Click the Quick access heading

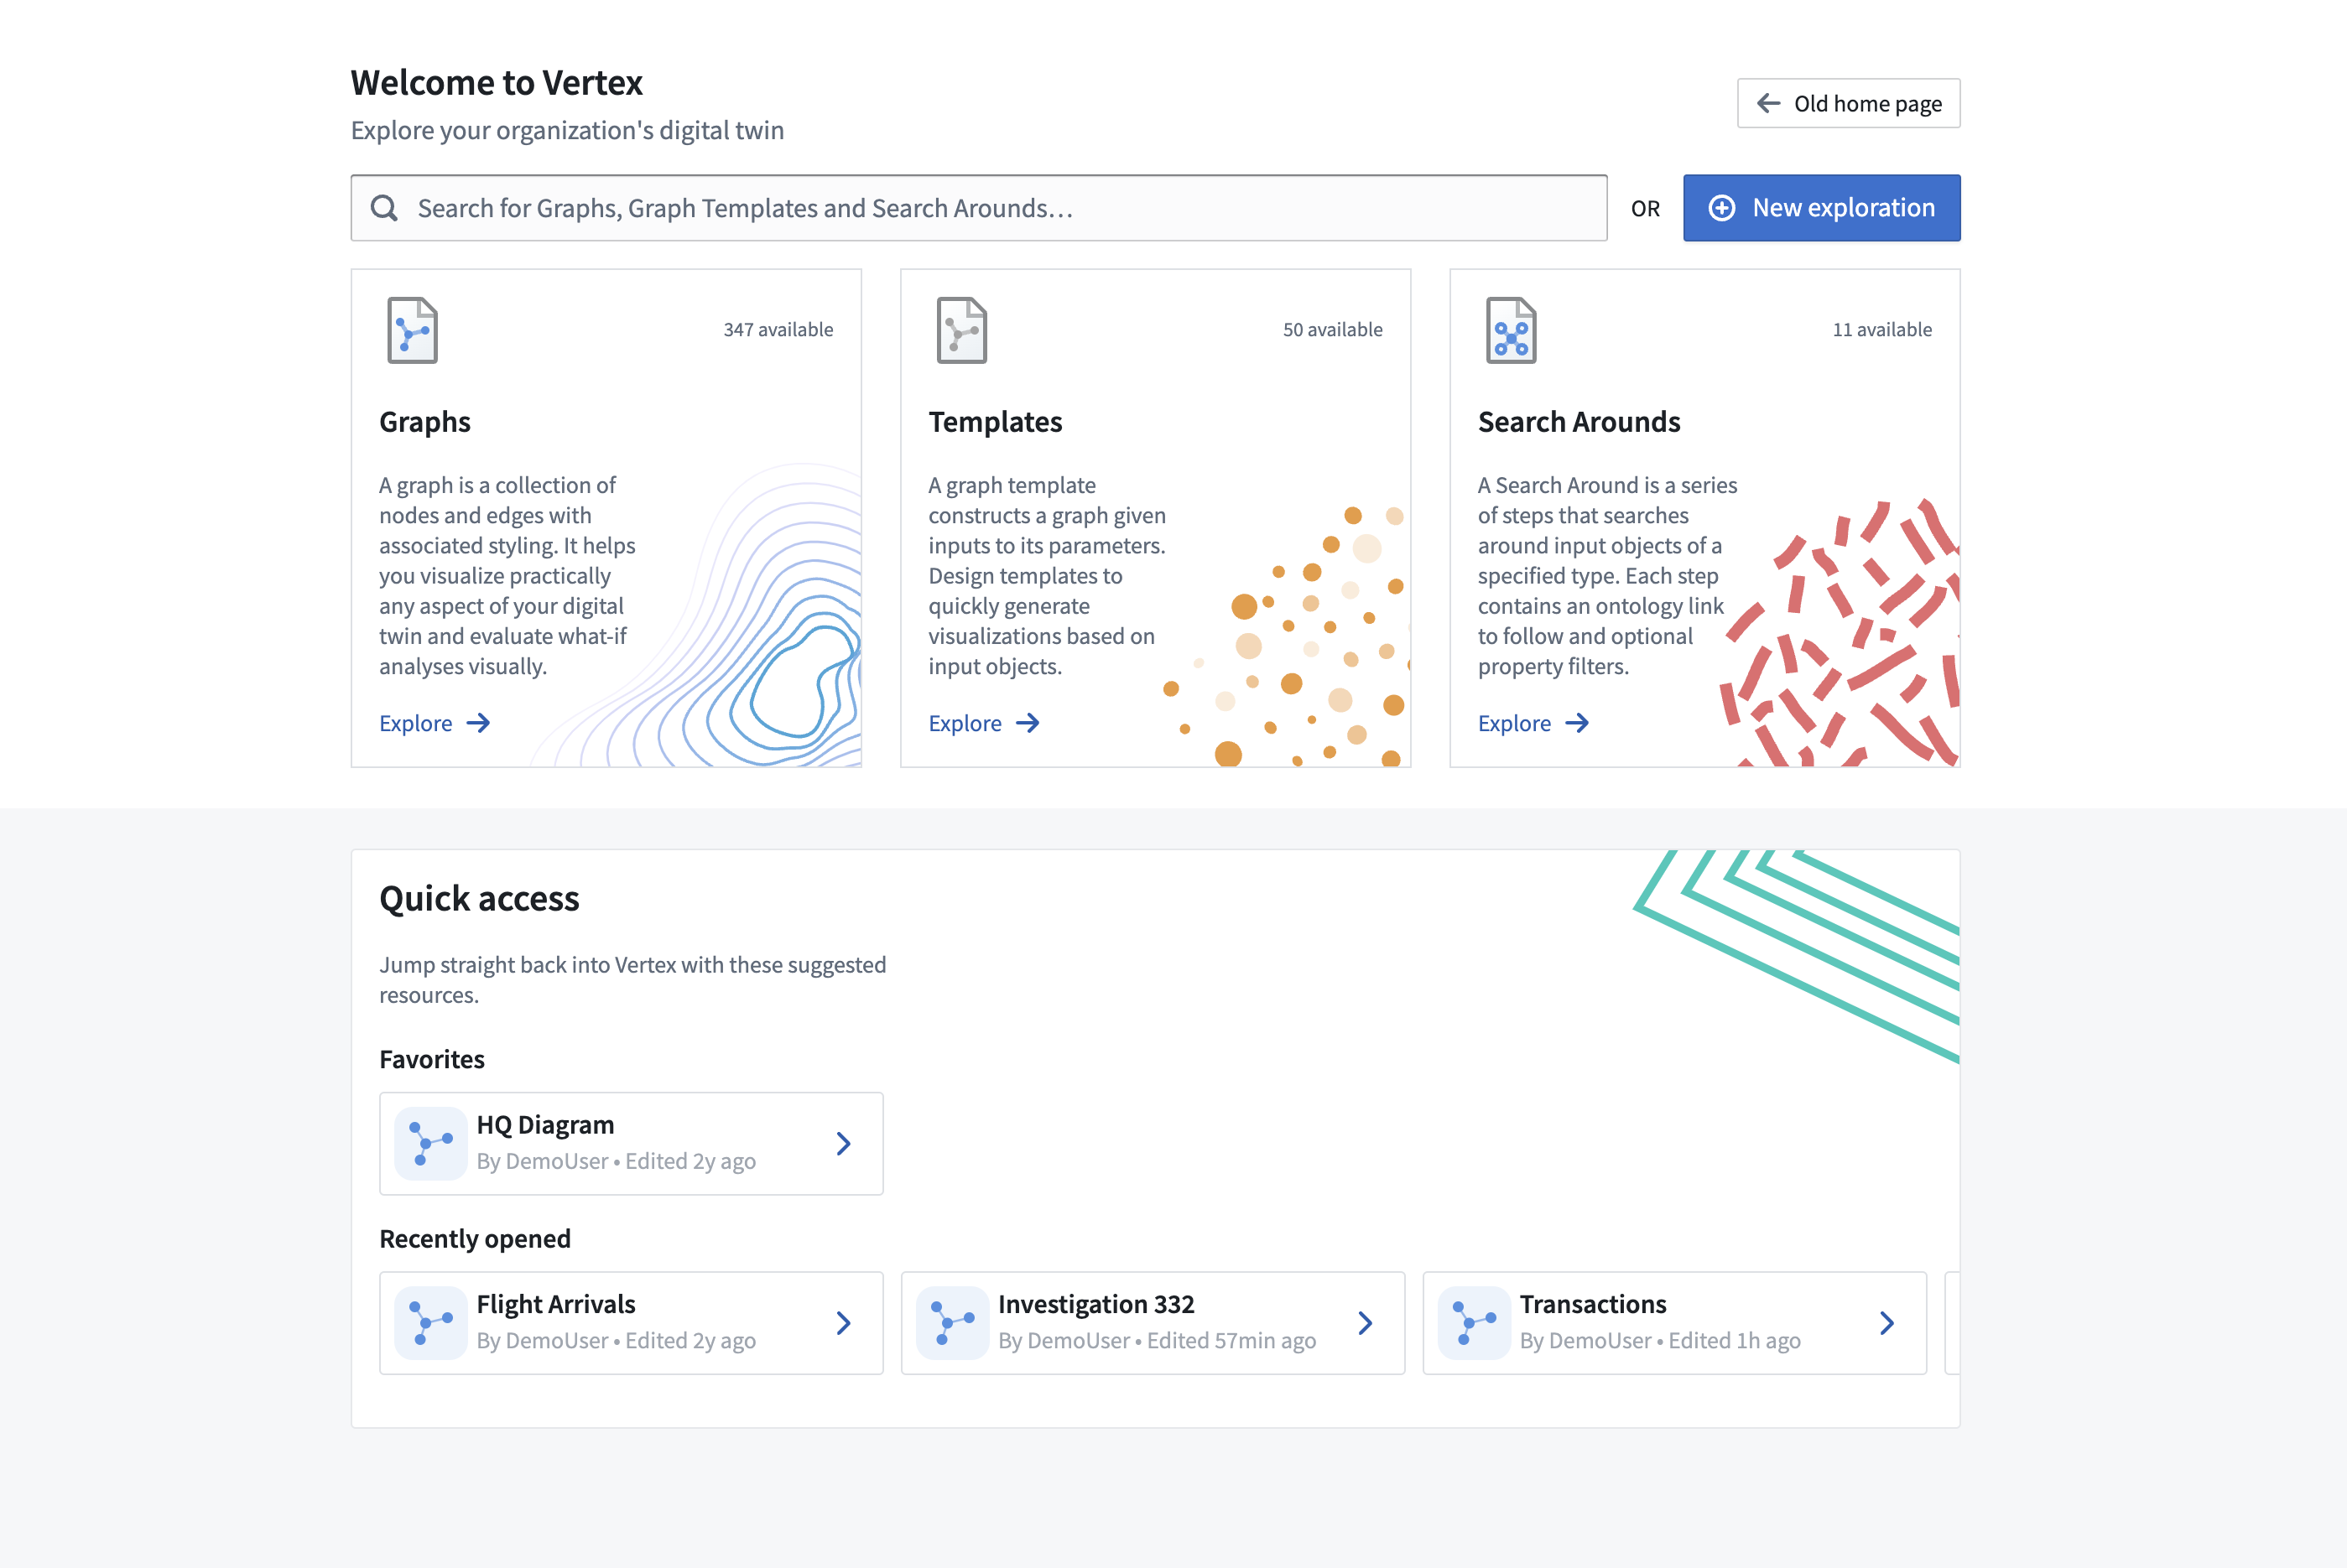479,899
